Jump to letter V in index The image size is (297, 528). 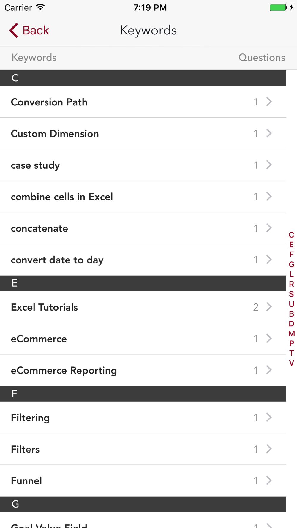(291, 363)
